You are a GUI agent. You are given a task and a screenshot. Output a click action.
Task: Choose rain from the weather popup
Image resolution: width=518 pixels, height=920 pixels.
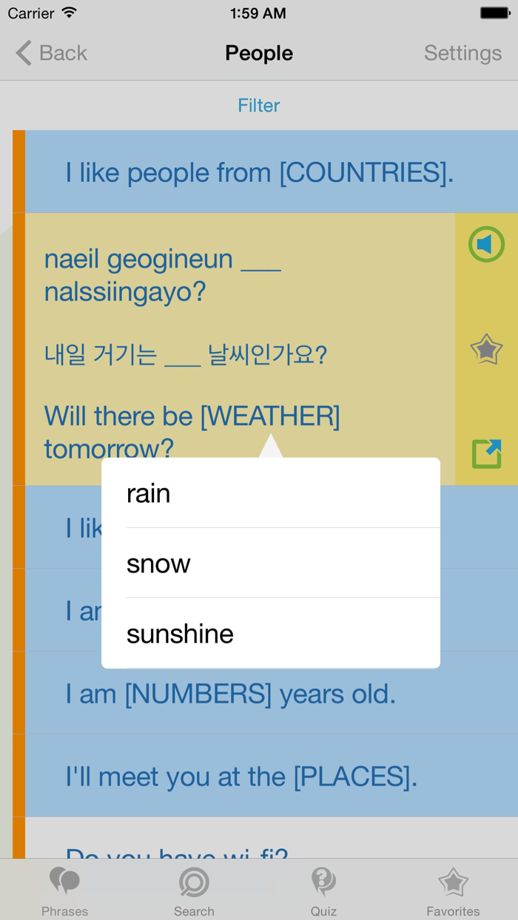tap(270, 493)
